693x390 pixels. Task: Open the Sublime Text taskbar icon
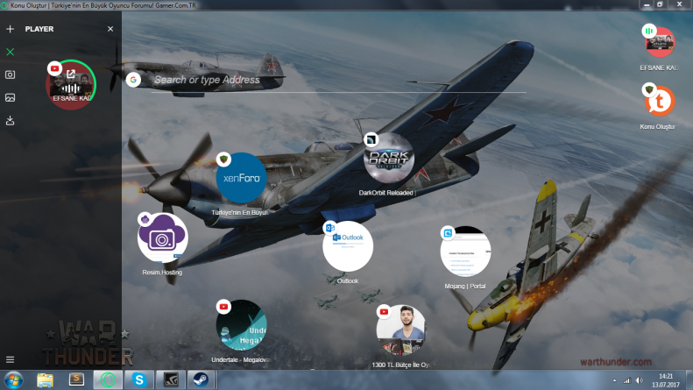click(76, 379)
